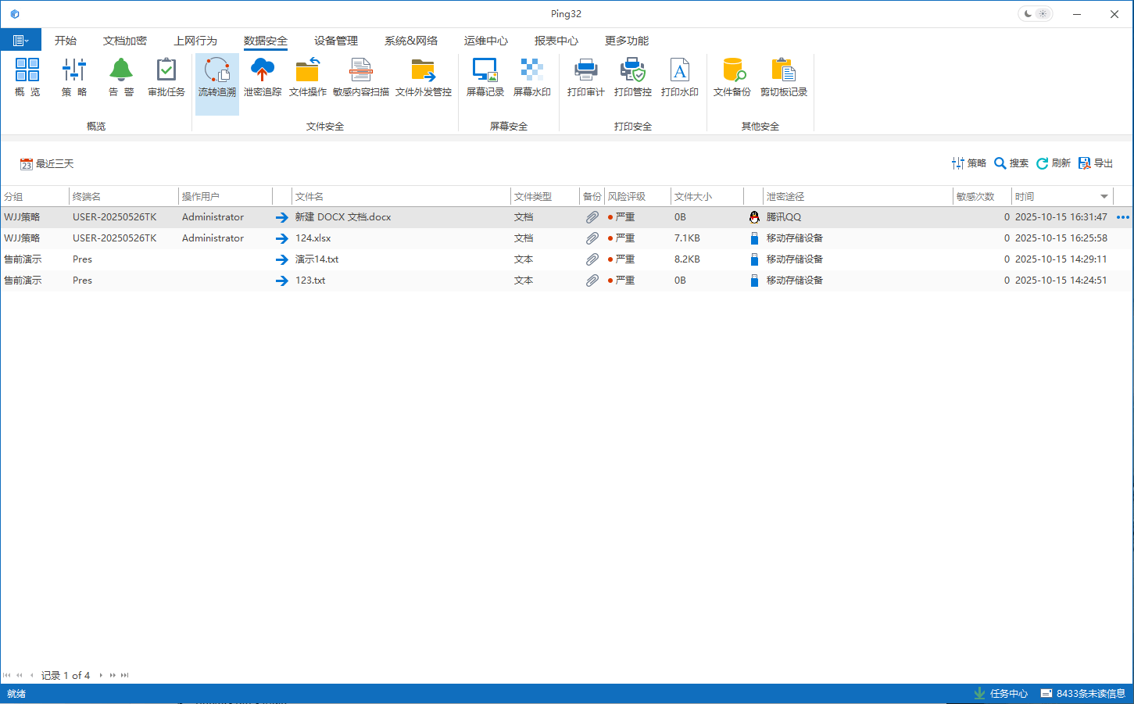This screenshot has width=1134, height=704.
Task: Click the 导出 export button
Action: tap(1096, 163)
